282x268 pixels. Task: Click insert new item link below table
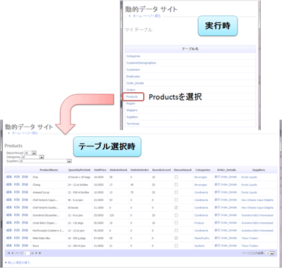tap(19, 262)
